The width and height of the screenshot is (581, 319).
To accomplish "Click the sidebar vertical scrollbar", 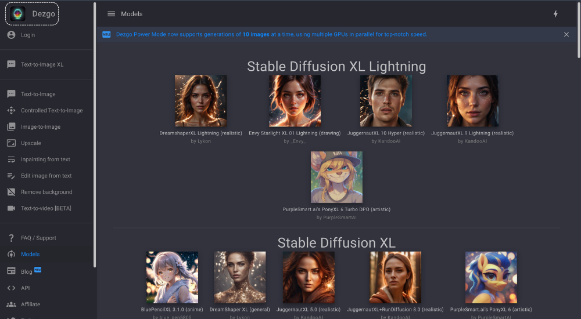I will click(x=95, y=135).
